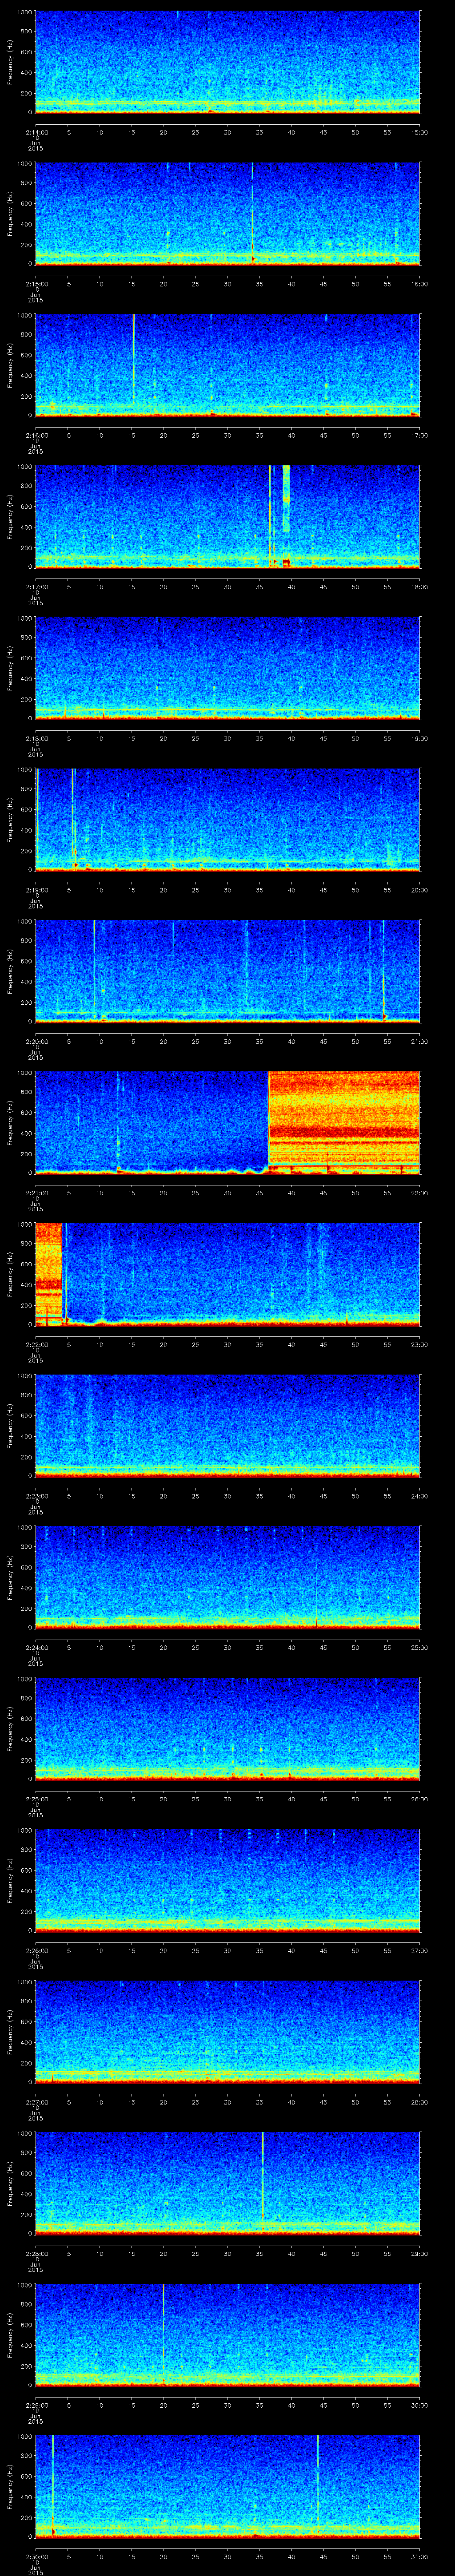Click the '2:15:00' start time label
Screen dimensions: 455x2576
(x=36, y=284)
